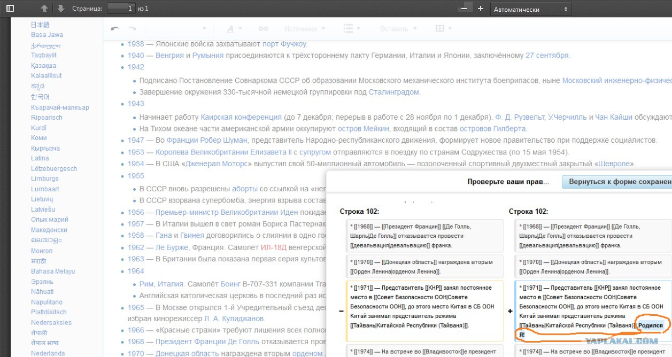Click the 'остров Мейкин' link
The image size is (672, 357).
click(x=364, y=128)
